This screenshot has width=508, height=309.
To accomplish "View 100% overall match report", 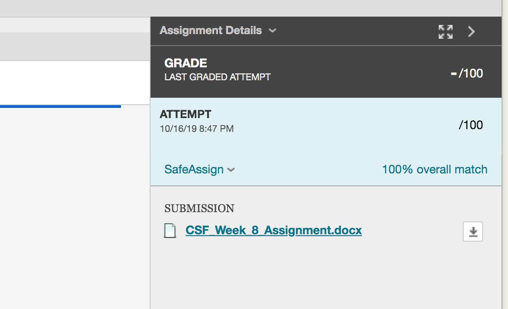I will [435, 169].
